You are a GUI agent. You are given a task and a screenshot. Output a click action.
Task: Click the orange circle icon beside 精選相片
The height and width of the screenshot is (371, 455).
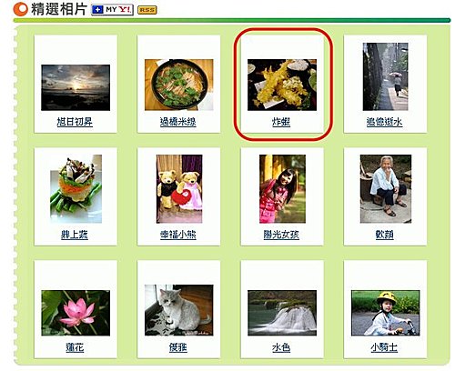pyautogui.click(x=20, y=9)
